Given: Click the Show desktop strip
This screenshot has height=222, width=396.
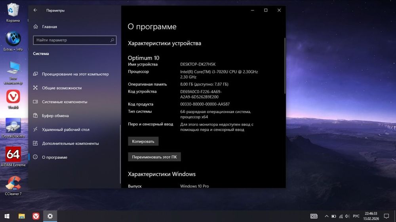Looking at the screenshot, I should click(x=395, y=216).
